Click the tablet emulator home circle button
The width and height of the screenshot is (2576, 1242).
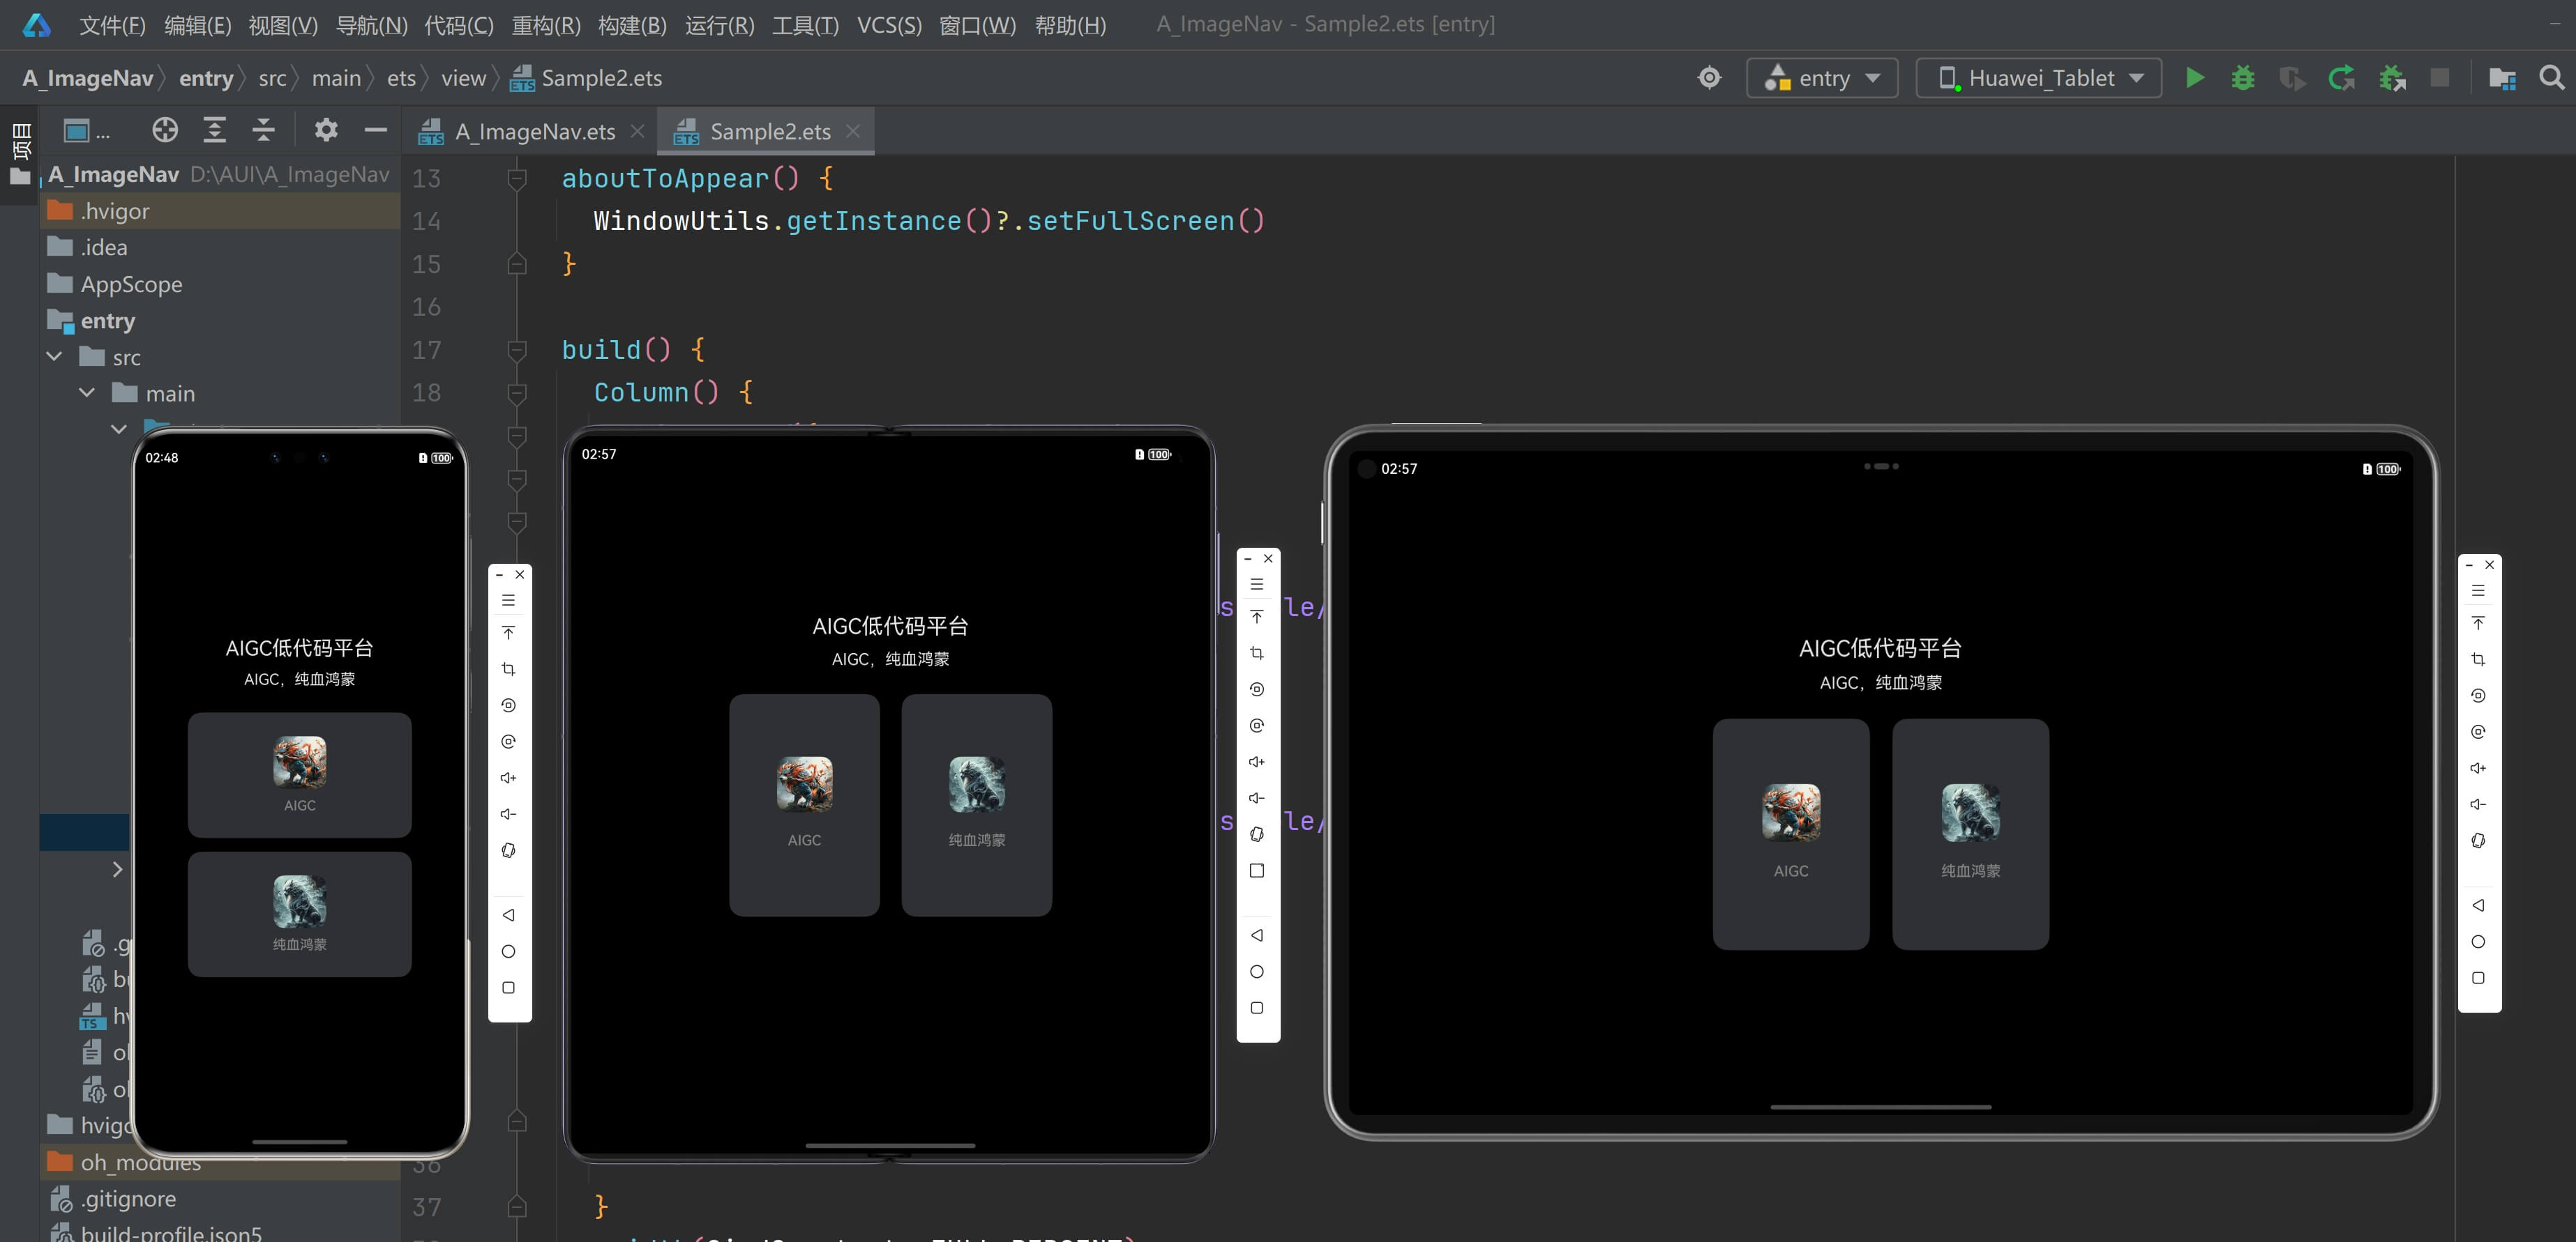(x=2478, y=941)
